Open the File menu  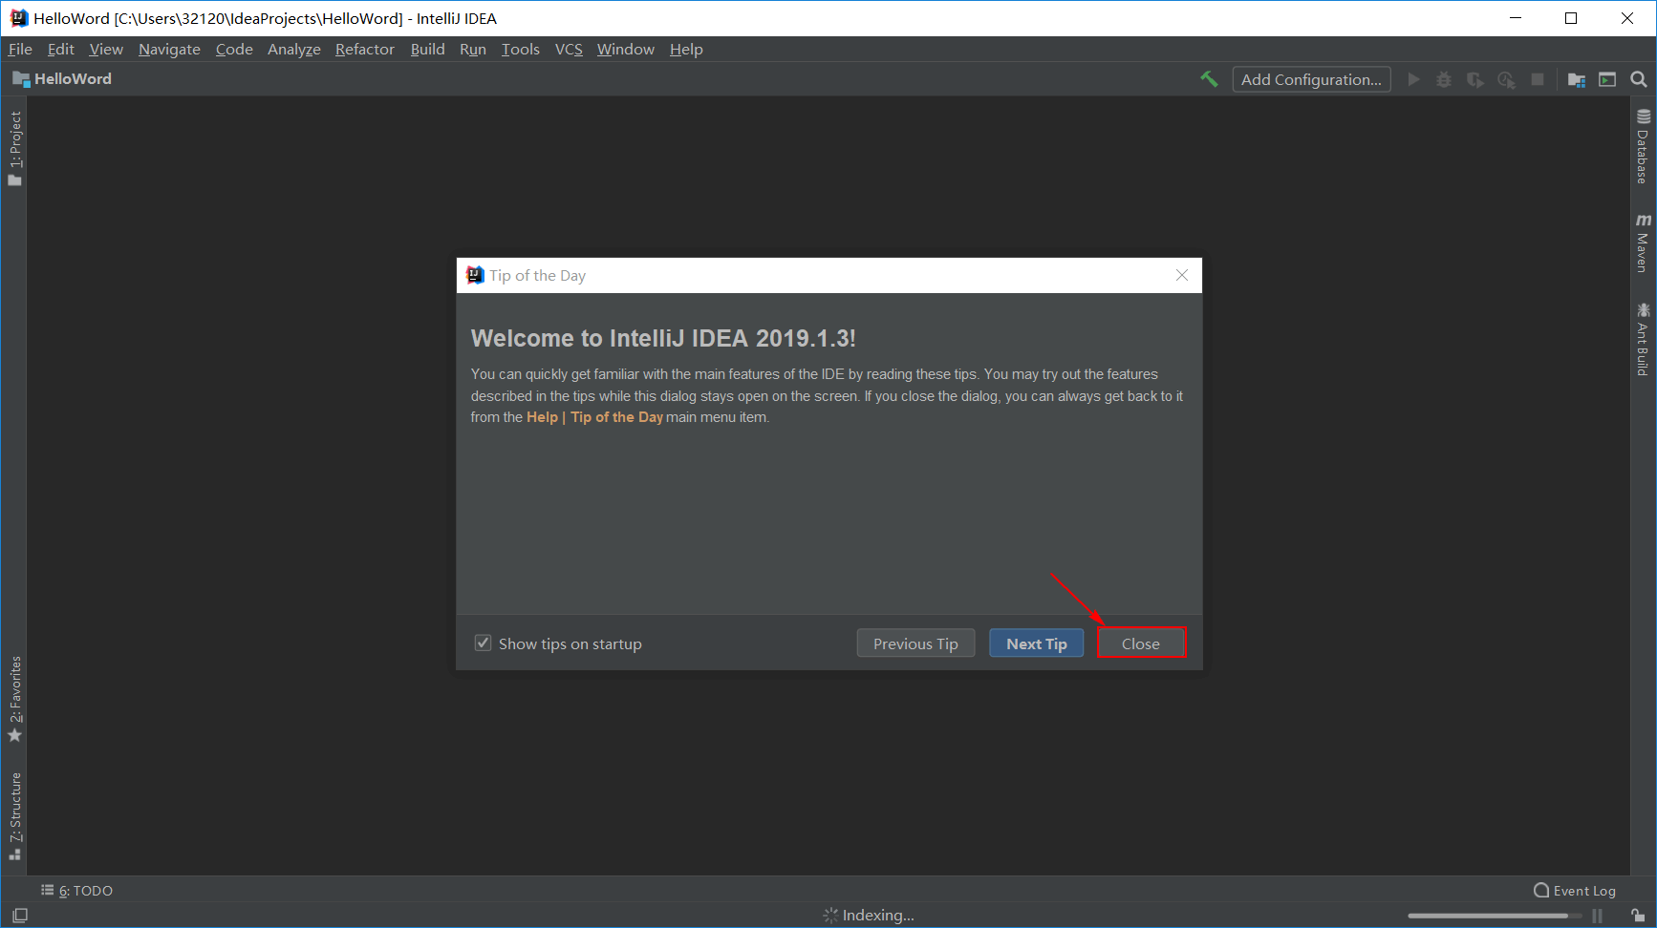(x=20, y=50)
